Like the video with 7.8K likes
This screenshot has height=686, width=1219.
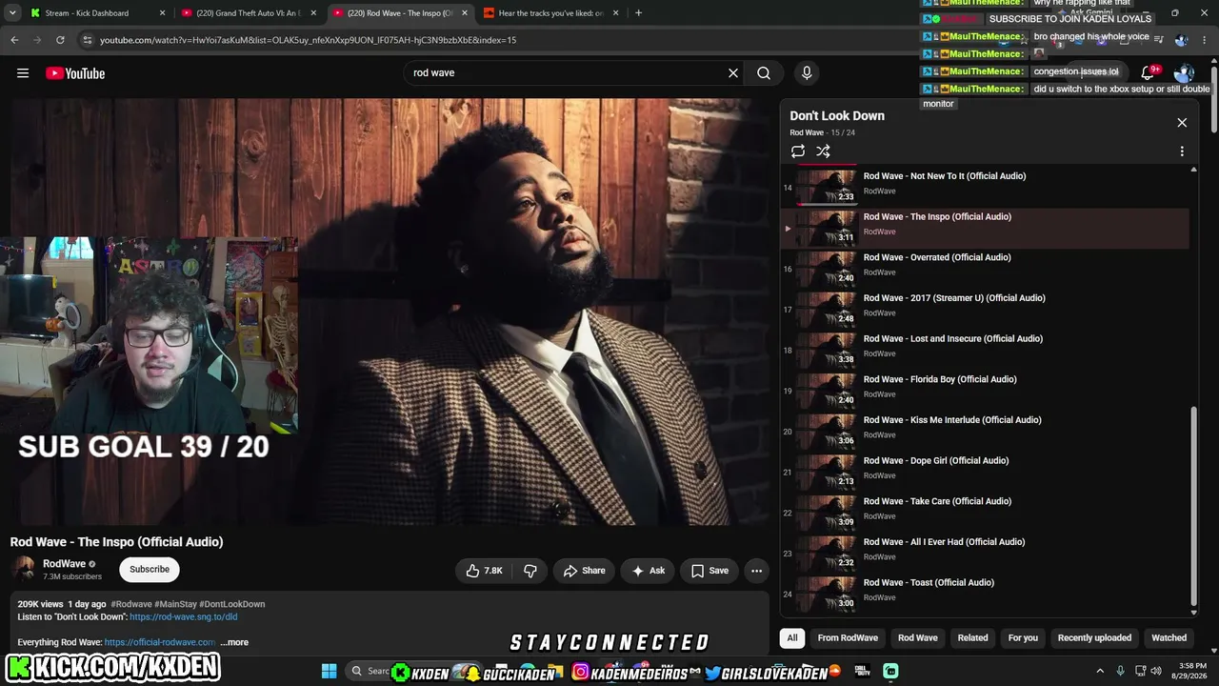point(484,571)
